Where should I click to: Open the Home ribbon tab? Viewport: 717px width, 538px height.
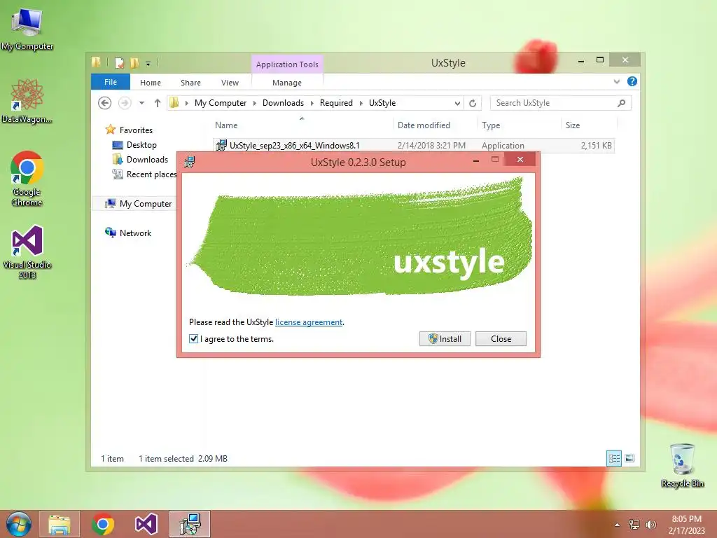(151, 83)
